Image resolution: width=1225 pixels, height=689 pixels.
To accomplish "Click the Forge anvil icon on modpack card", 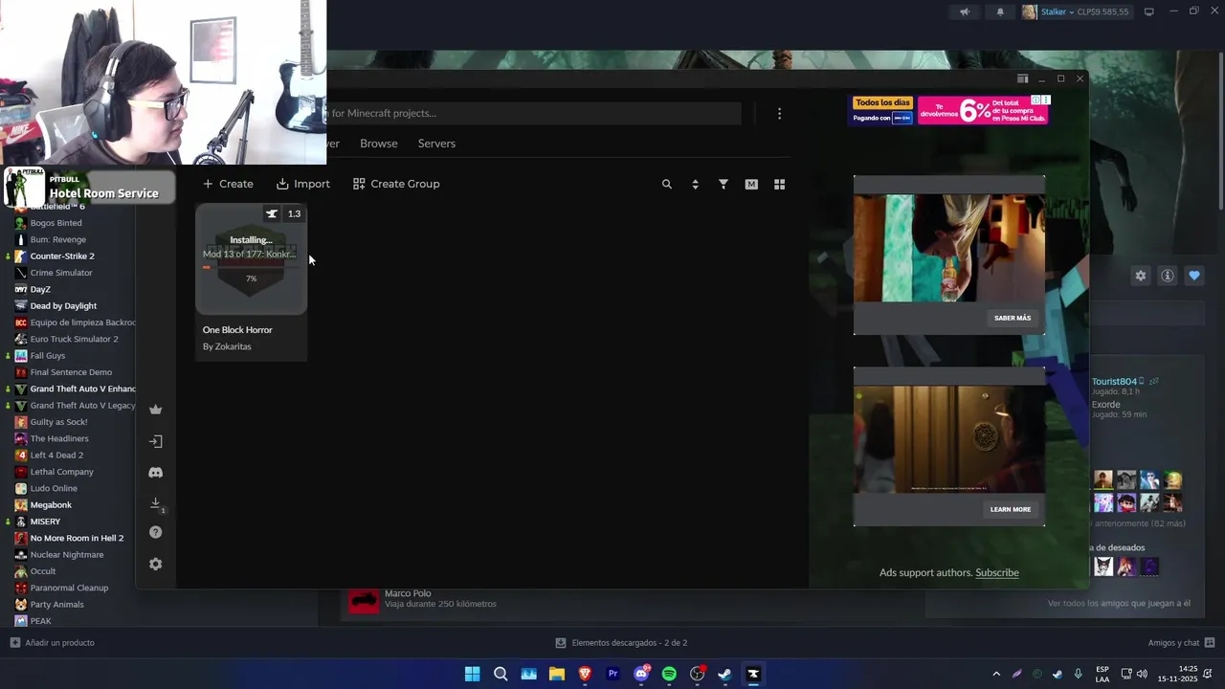I will tap(272, 213).
